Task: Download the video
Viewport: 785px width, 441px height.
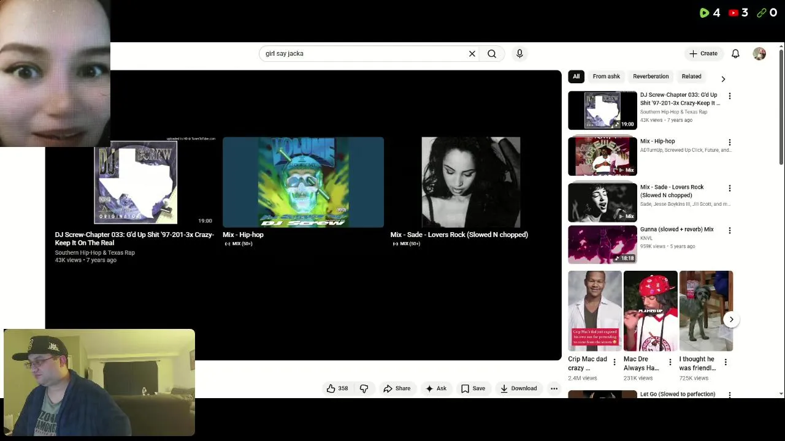Action: [x=518, y=388]
